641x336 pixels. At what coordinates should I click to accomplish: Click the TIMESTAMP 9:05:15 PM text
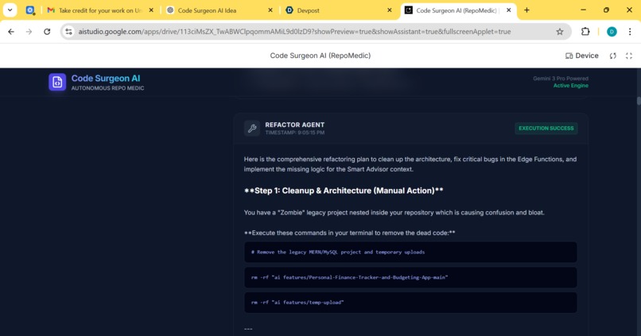[295, 133]
